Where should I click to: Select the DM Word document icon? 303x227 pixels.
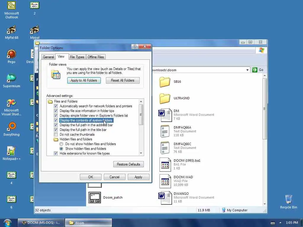(x=165, y=115)
